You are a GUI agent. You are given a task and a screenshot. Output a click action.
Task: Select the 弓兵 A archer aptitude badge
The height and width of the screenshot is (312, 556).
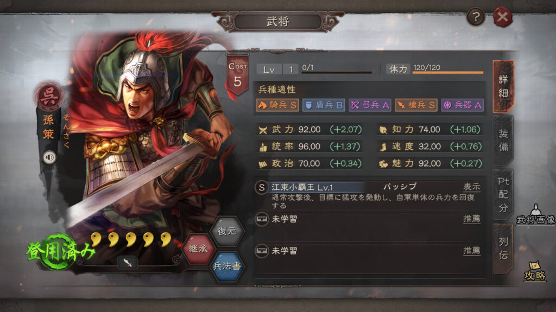pyautogui.click(x=369, y=105)
